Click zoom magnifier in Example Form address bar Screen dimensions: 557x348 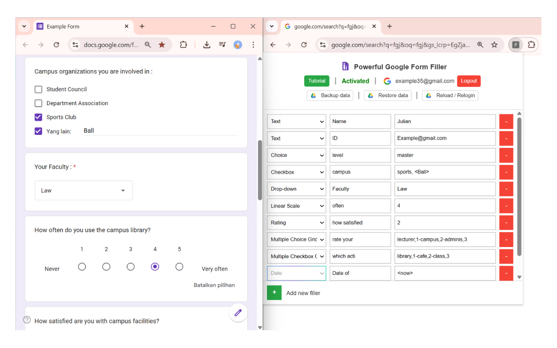pyautogui.click(x=148, y=45)
